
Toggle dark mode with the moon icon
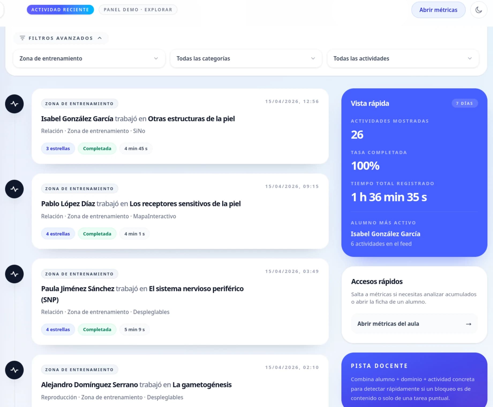tap(479, 10)
